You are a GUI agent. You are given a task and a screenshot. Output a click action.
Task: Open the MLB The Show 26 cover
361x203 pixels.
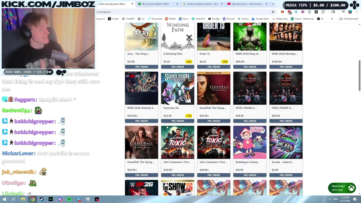point(178,187)
